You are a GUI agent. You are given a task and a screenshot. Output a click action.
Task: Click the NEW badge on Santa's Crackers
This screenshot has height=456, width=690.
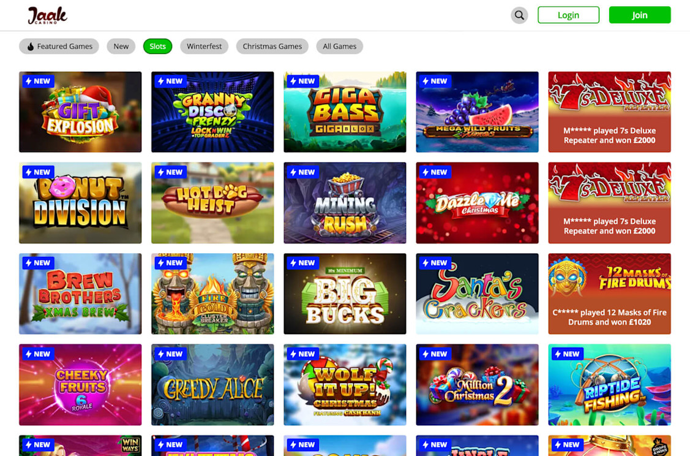click(x=435, y=263)
